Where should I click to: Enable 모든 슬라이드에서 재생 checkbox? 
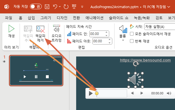[132, 34]
